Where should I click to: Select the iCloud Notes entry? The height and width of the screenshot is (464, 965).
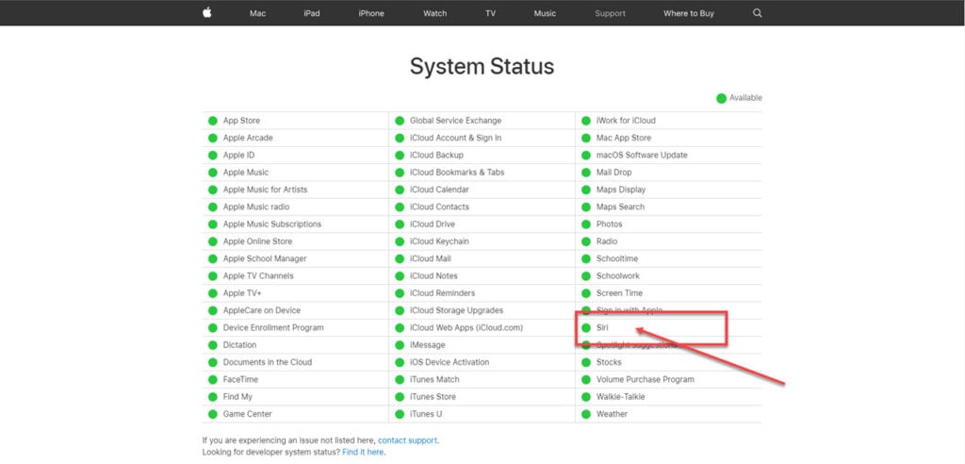[433, 276]
